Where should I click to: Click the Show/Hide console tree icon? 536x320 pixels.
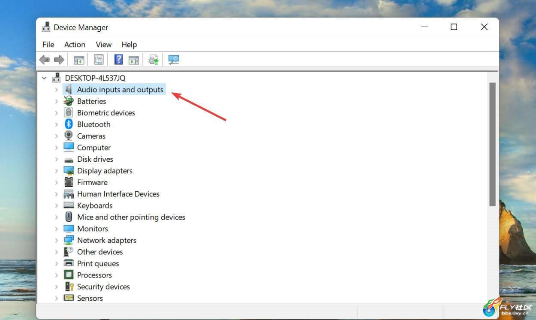tap(79, 60)
